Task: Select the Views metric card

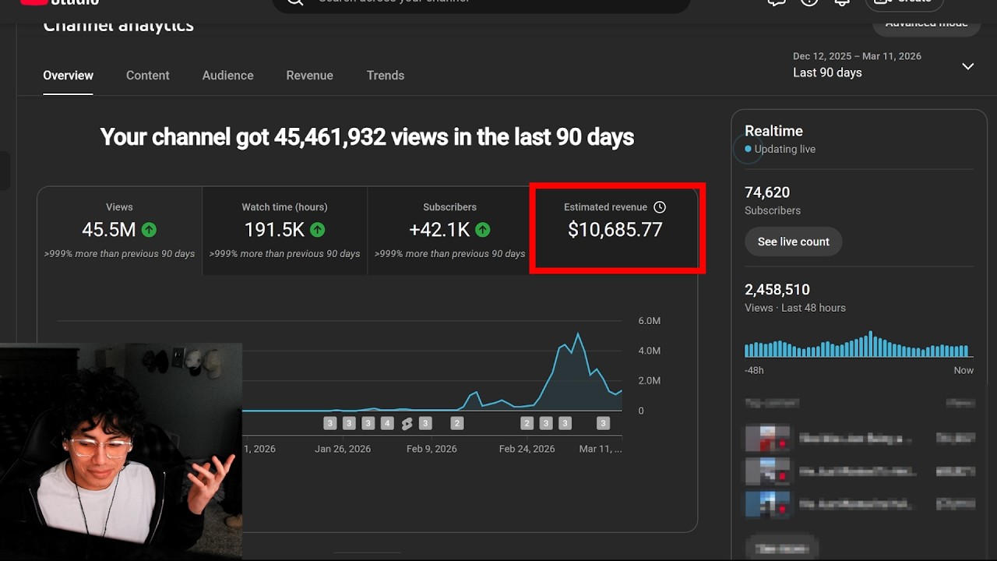Action: (x=119, y=231)
